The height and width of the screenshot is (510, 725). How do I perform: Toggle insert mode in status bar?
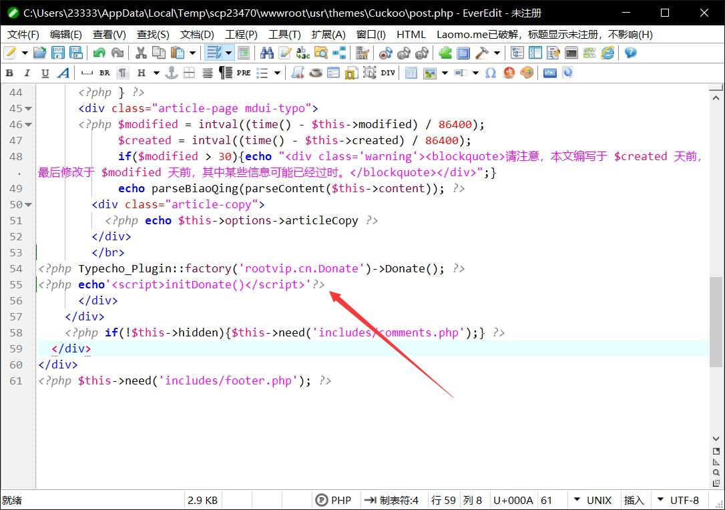coord(634,500)
